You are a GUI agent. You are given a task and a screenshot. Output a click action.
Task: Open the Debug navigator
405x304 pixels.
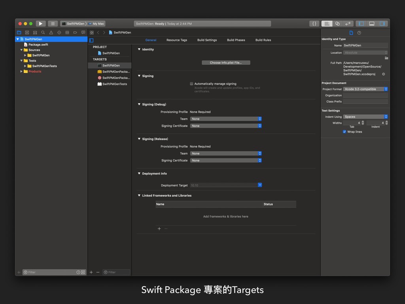67,32
